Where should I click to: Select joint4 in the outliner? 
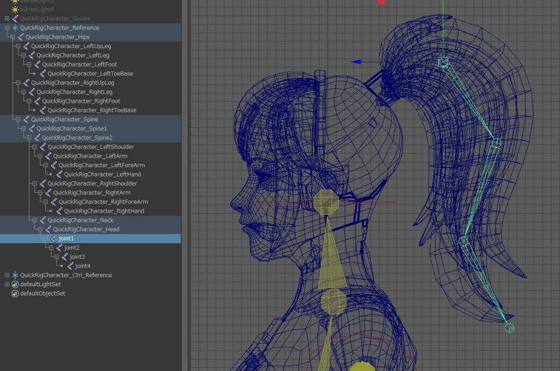point(83,266)
